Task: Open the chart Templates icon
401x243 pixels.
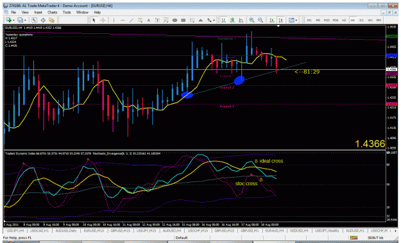Action: tap(291, 20)
